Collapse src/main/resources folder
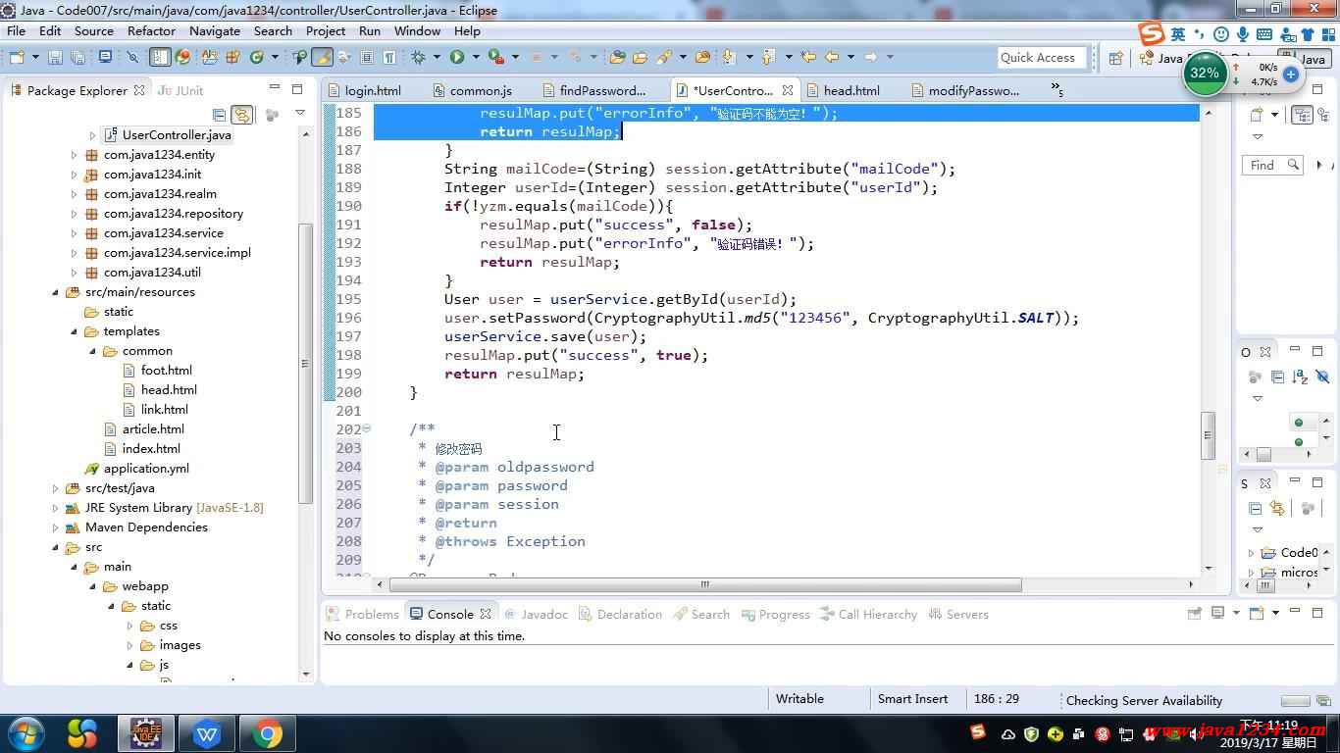 click(x=55, y=292)
